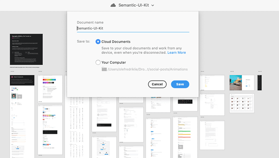Select the Your Computer radio button

tap(98, 62)
